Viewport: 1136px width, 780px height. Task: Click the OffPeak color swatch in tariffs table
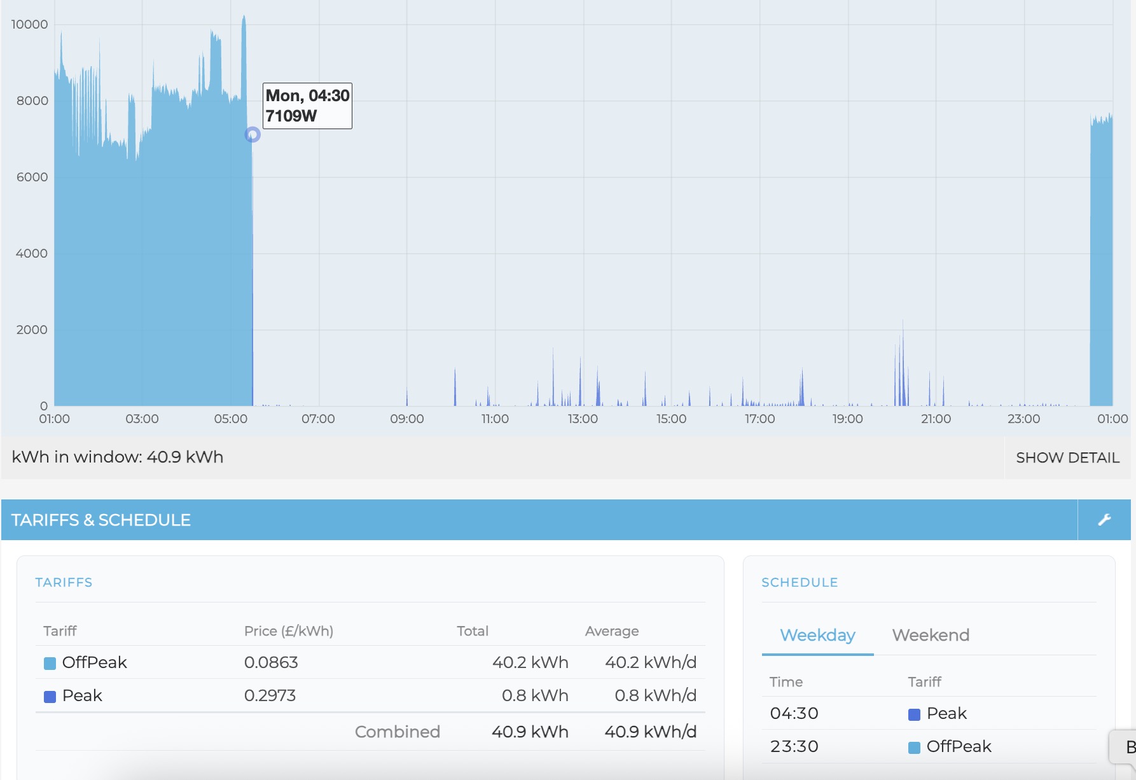[x=50, y=664]
